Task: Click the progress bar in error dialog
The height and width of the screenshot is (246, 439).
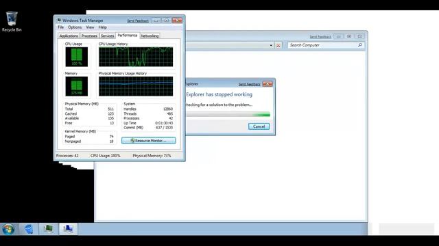Action: [x=228, y=115]
